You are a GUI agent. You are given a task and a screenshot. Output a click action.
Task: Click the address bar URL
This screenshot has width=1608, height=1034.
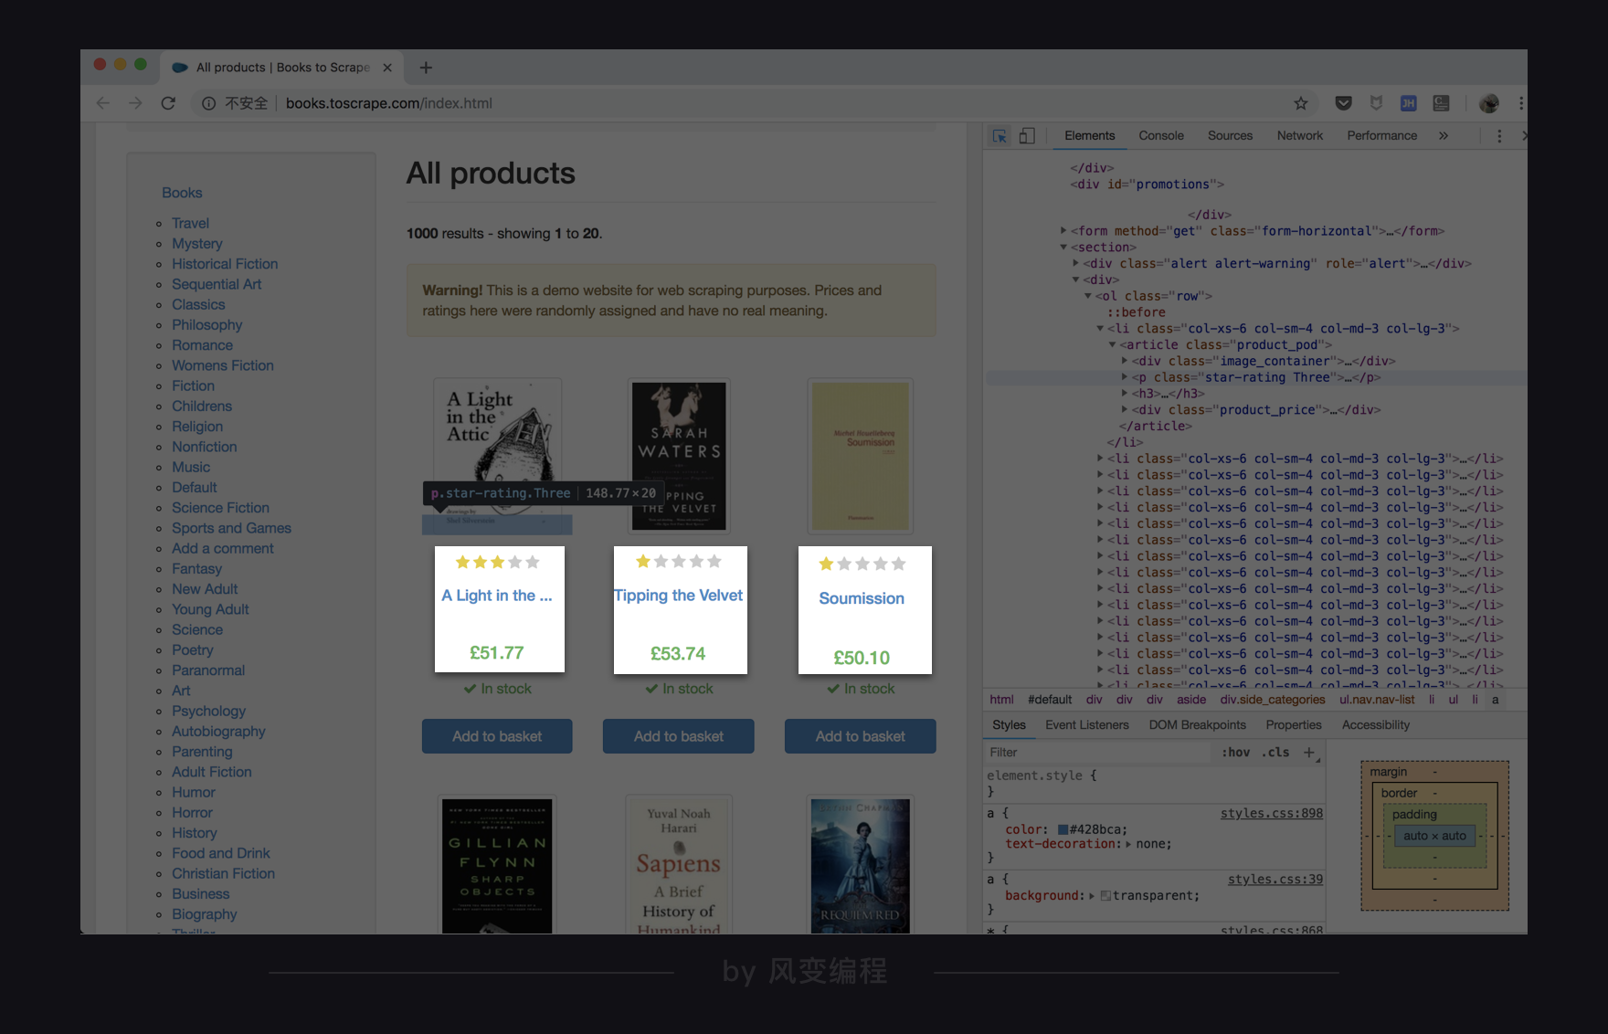pos(389,103)
